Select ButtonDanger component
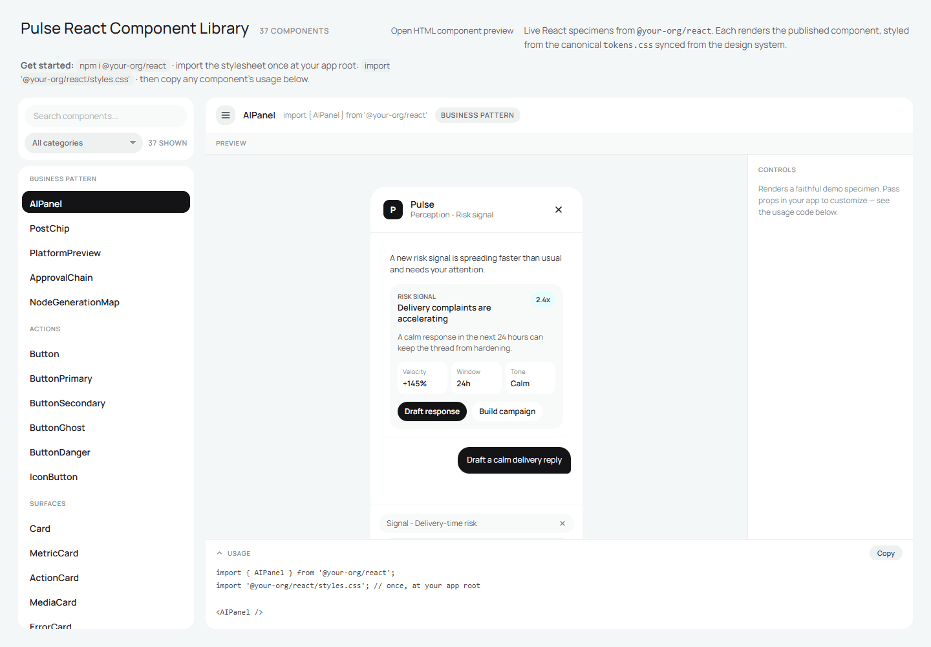Image resolution: width=931 pixels, height=647 pixels. pos(106,452)
